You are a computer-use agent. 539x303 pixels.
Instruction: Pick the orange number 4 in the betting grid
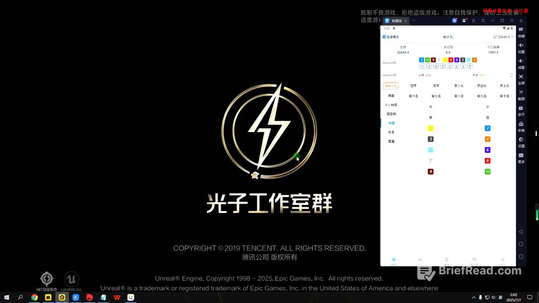pyautogui.click(x=488, y=139)
